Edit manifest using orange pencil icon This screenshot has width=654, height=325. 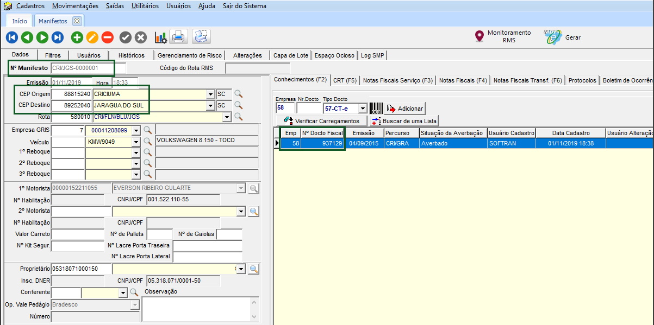pos(92,37)
